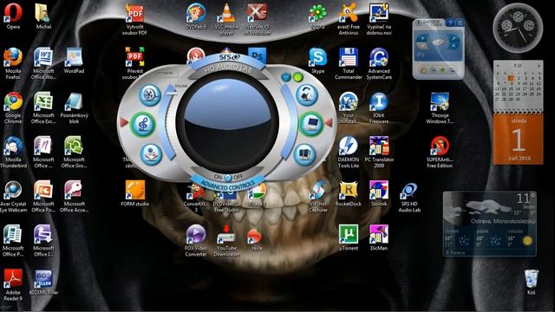Screen dimensions: 555x312
Task: Select the Movie mode in SRS Audio Lab
Action: 150,94
